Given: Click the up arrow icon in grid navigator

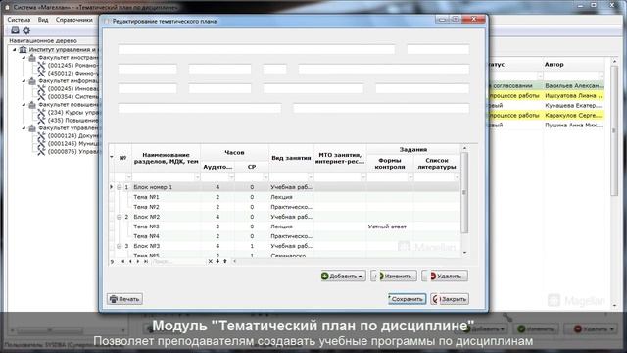Looking at the screenshot, I should click(225, 261).
